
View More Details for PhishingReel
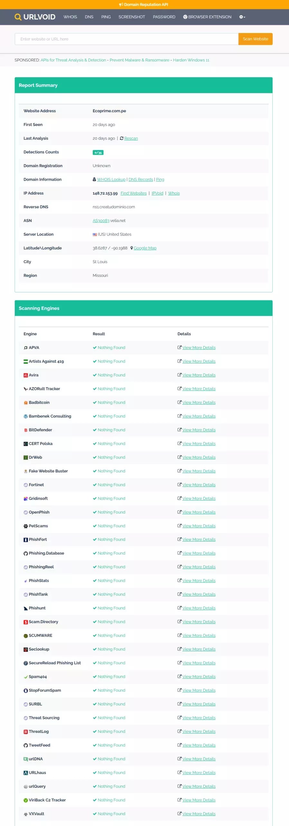(x=199, y=567)
